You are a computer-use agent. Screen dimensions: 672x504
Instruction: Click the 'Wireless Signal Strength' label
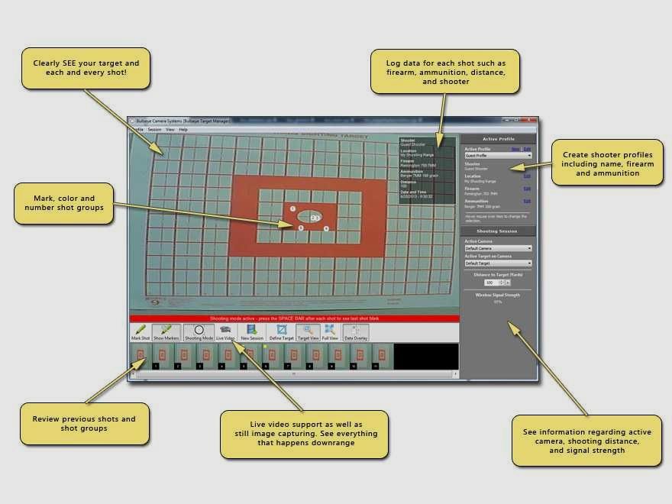(498, 296)
